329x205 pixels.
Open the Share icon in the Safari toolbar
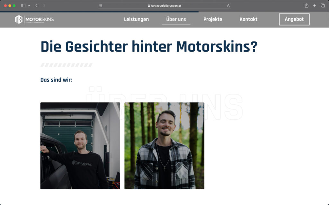306,5
